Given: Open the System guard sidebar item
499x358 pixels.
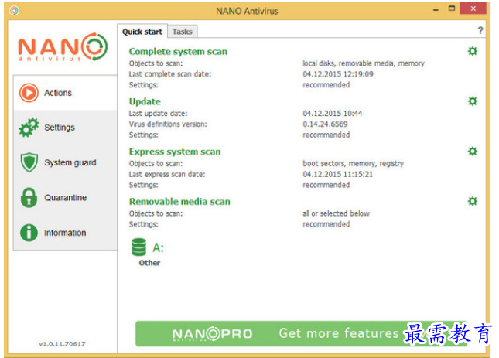Looking at the screenshot, I should (x=65, y=162).
